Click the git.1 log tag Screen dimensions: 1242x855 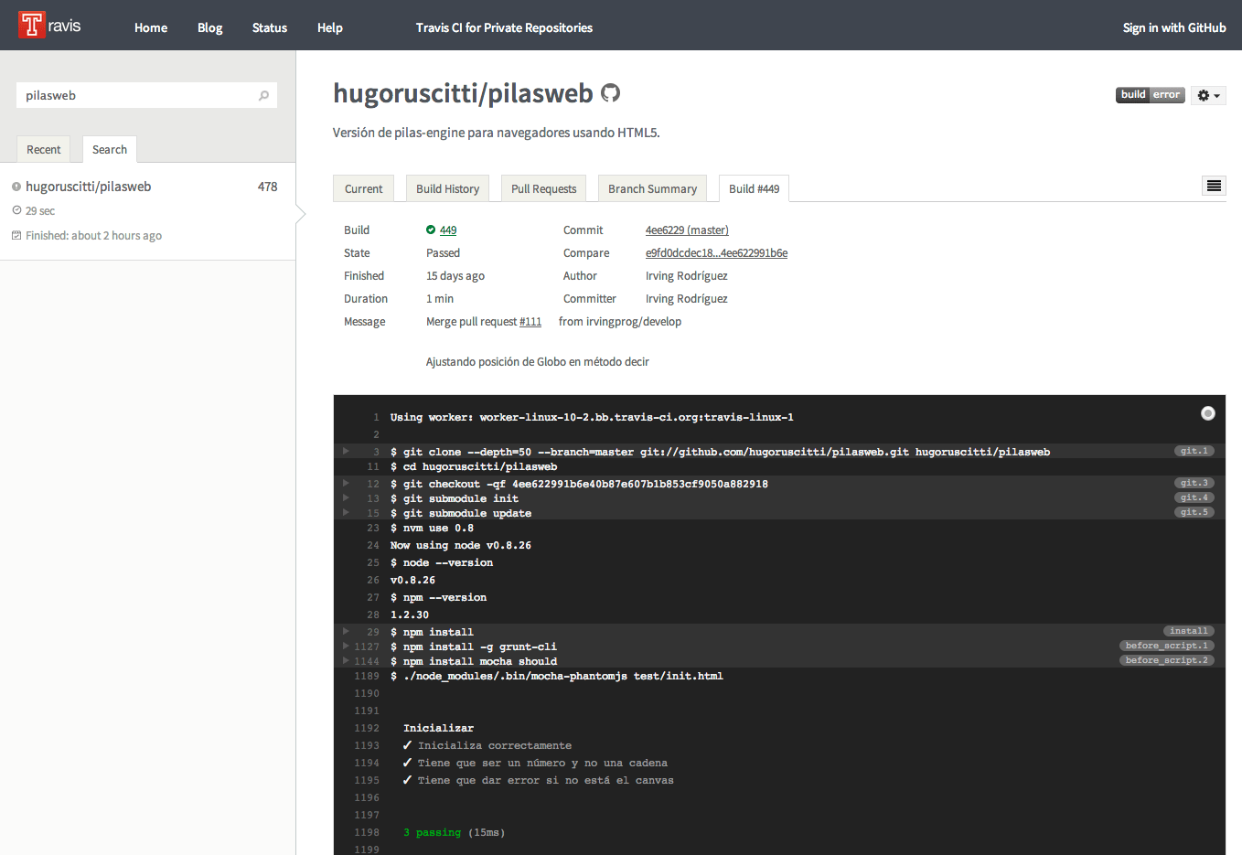coord(1194,451)
